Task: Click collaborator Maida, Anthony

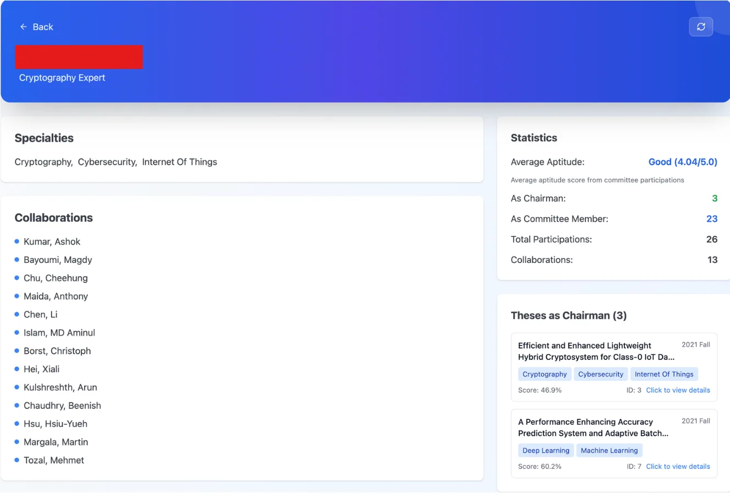Action: tap(55, 296)
